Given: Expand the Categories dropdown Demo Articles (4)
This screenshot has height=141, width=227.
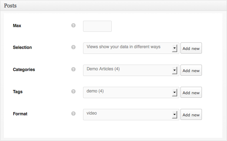Looking at the screenshot, I should pyautogui.click(x=131, y=70).
